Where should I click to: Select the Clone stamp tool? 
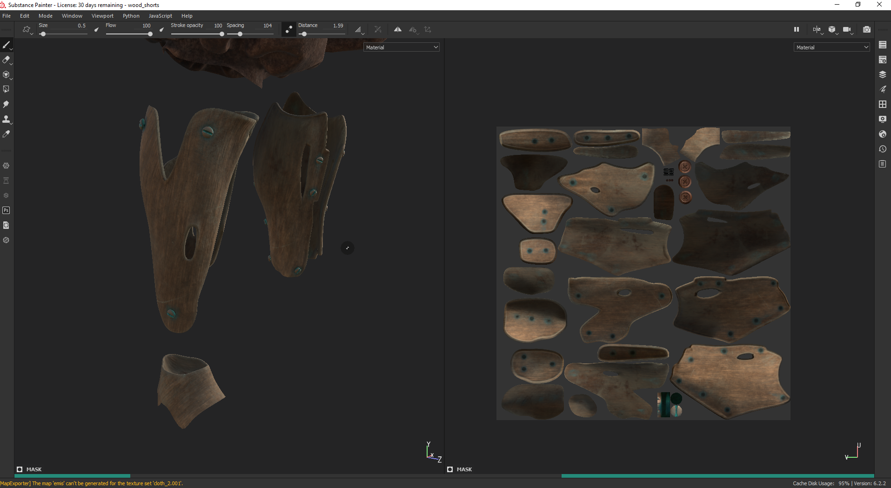coord(6,119)
